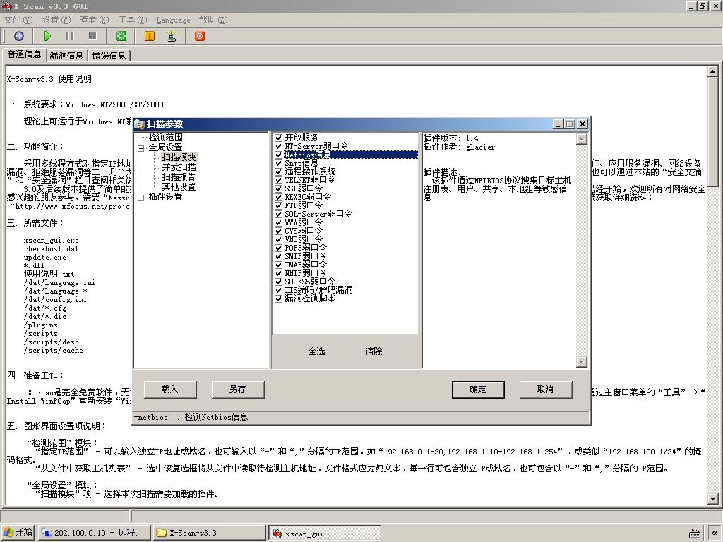Cancel the dialog with the 取消 button
Viewport: 723px width, 542px height.
(x=546, y=390)
